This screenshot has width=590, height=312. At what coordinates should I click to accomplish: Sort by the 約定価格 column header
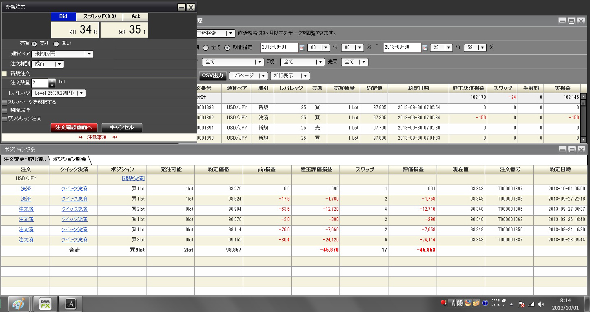219,169
